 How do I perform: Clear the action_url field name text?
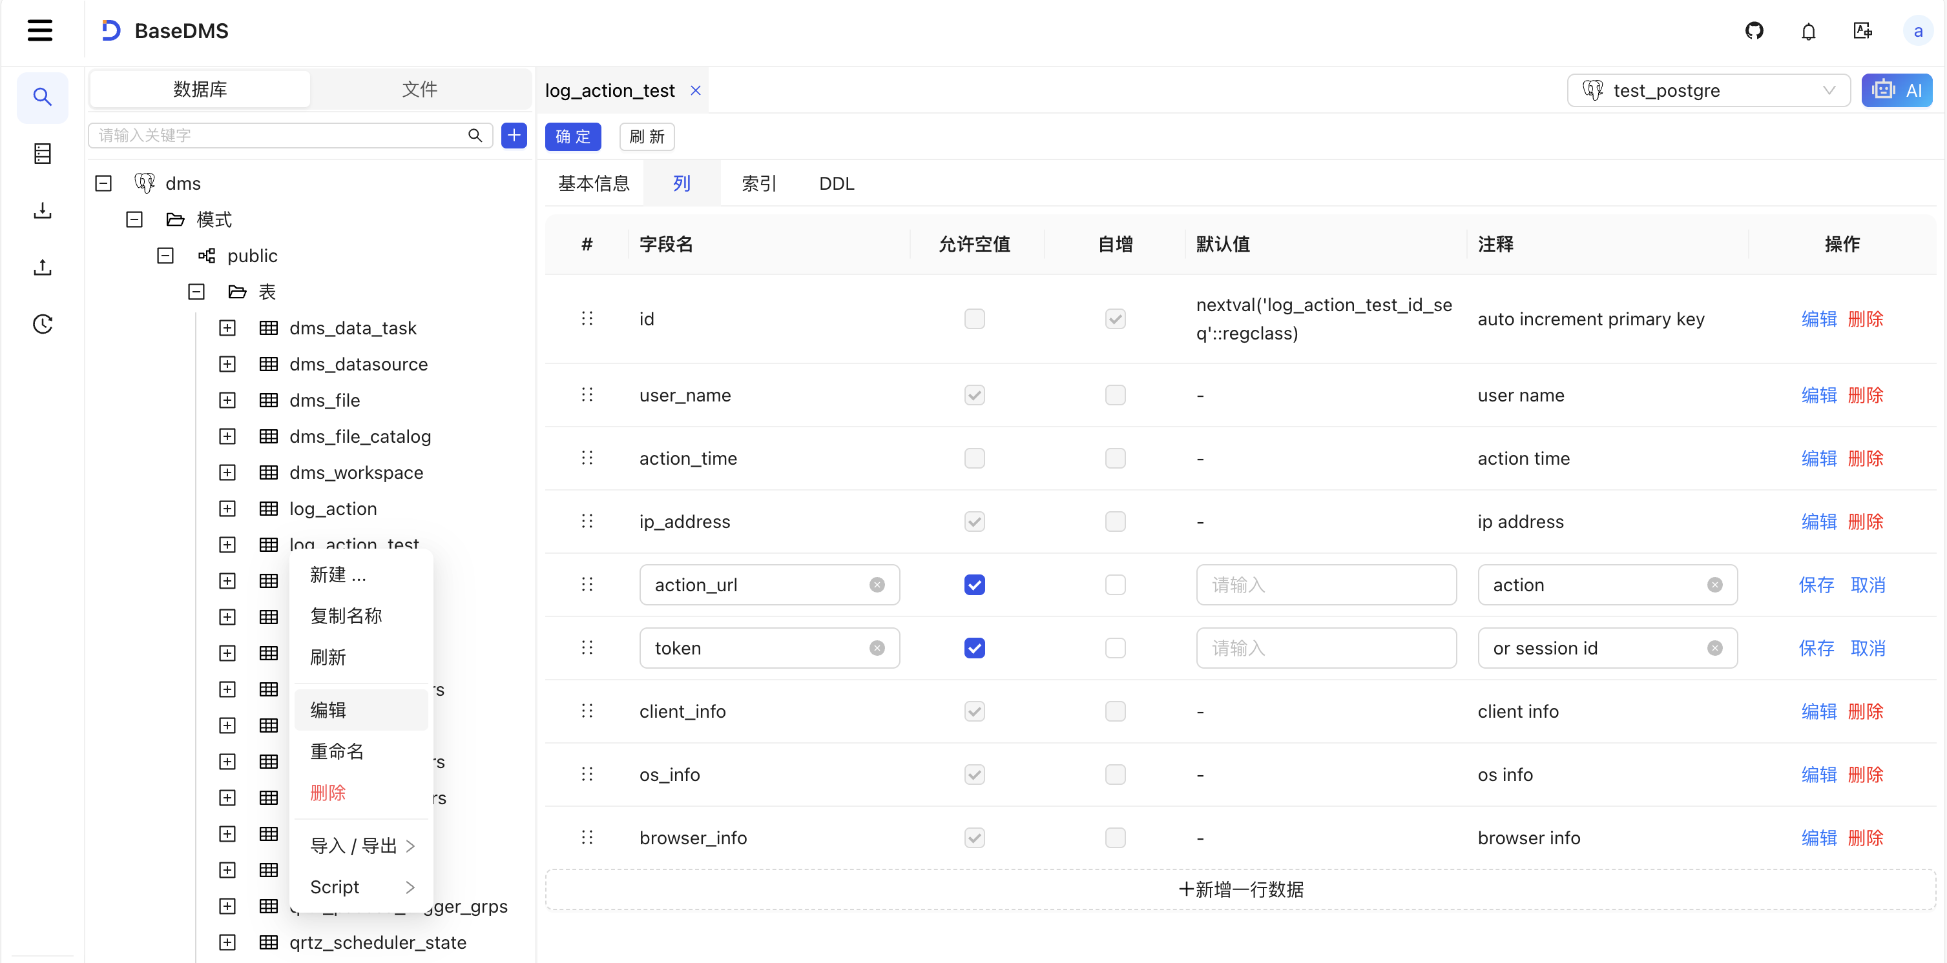pos(877,585)
